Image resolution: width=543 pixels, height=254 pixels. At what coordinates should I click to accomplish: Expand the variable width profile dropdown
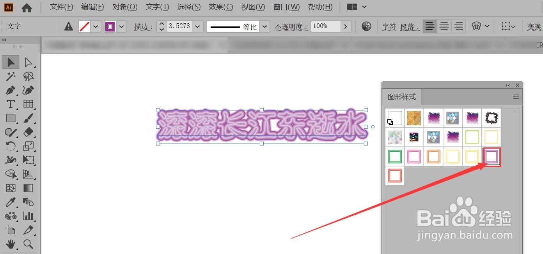click(265, 26)
